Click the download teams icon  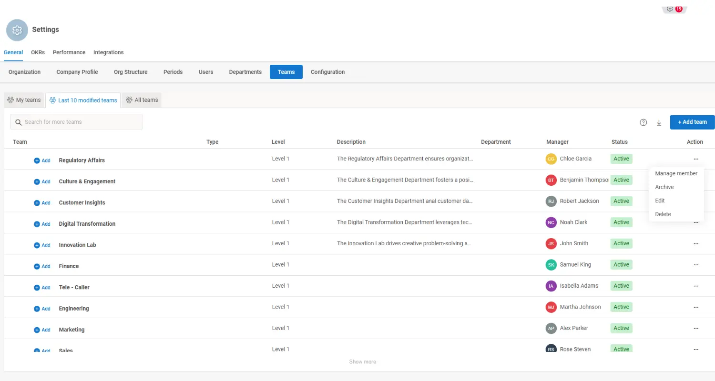(x=659, y=122)
